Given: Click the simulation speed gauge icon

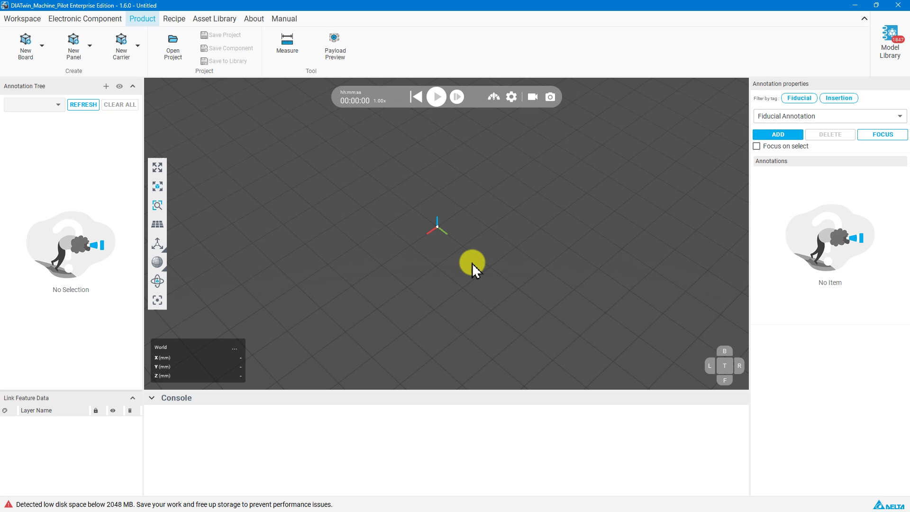Looking at the screenshot, I should pos(493,97).
